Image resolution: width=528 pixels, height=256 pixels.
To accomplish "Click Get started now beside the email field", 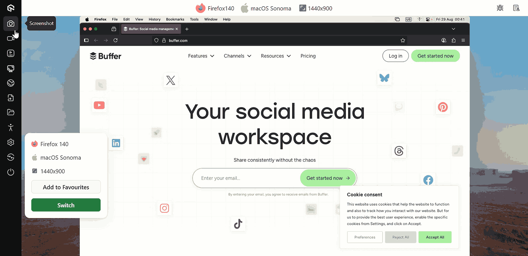I will [328, 178].
